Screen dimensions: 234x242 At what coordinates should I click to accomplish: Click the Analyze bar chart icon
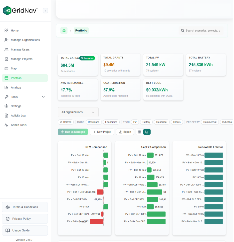pos(6,87)
